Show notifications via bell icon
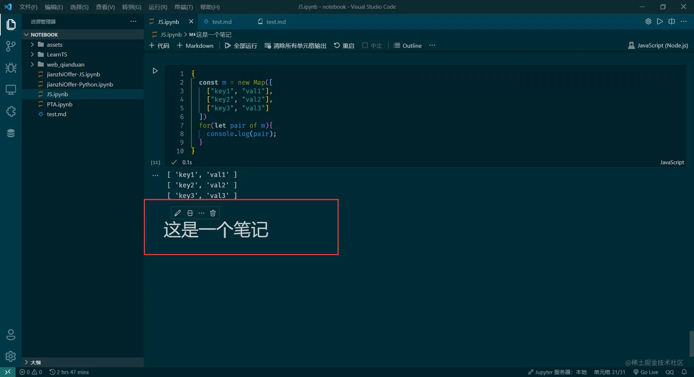Screen dimensions: 694x377 [x=684, y=372]
